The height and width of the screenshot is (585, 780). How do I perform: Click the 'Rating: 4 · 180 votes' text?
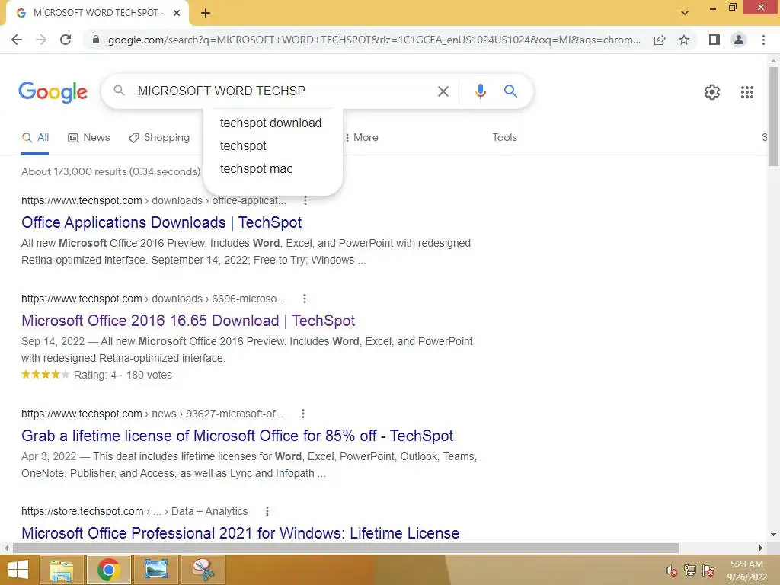(123, 375)
